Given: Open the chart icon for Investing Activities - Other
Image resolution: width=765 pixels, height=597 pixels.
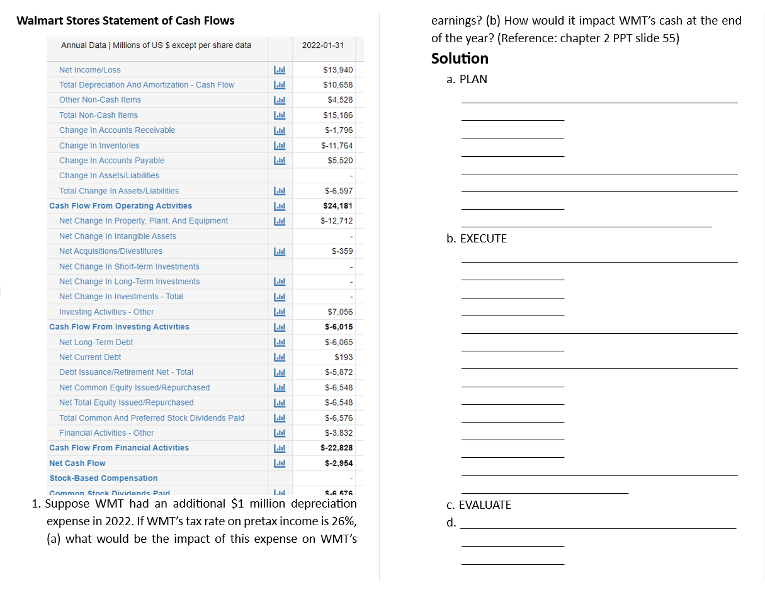Looking at the screenshot, I should [280, 312].
